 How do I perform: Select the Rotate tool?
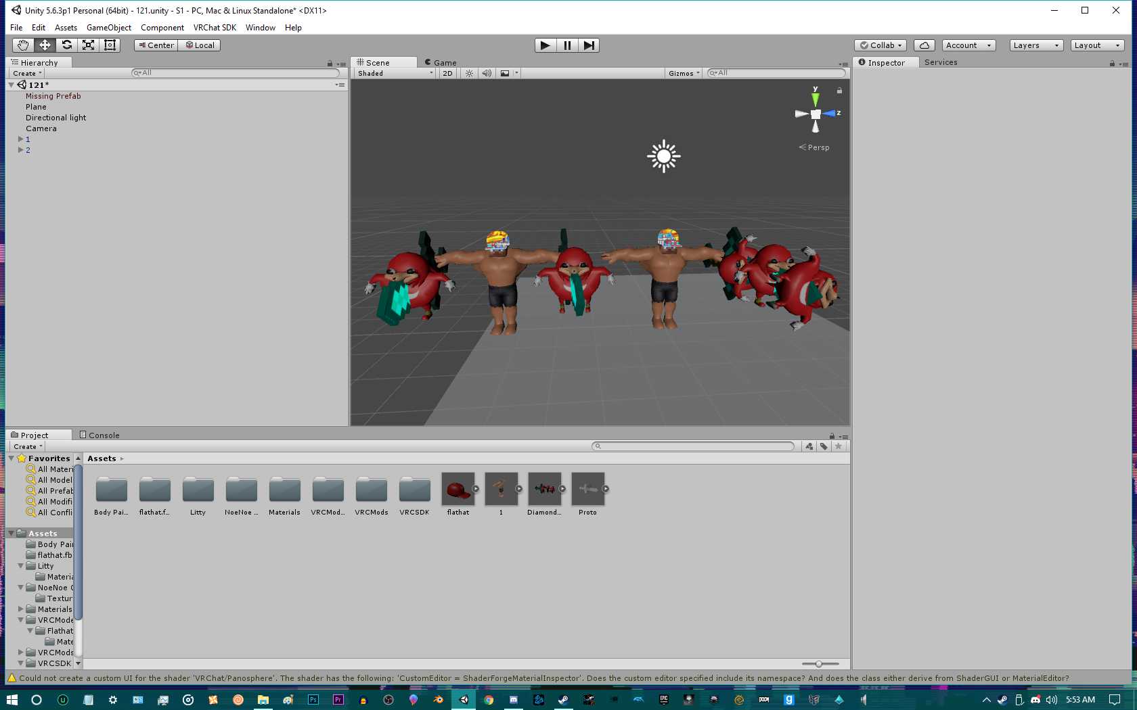click(66, 45)
